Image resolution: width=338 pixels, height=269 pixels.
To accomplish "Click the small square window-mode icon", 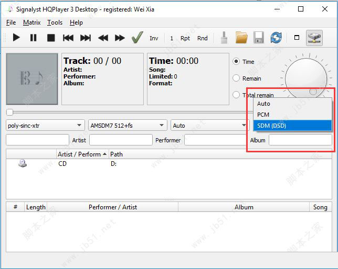I will click(297, 38).
